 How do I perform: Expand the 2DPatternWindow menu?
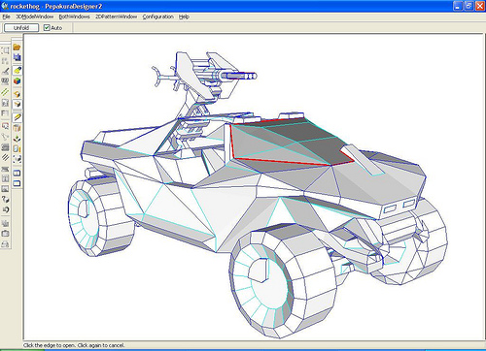pyautogui.click(x=116, y=16)
